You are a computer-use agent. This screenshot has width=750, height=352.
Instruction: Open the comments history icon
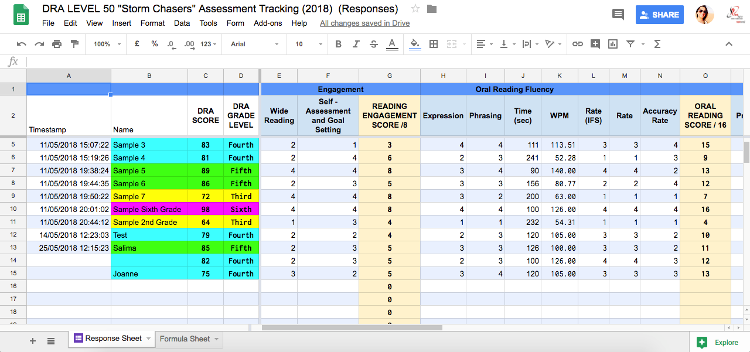coord(618,15)
